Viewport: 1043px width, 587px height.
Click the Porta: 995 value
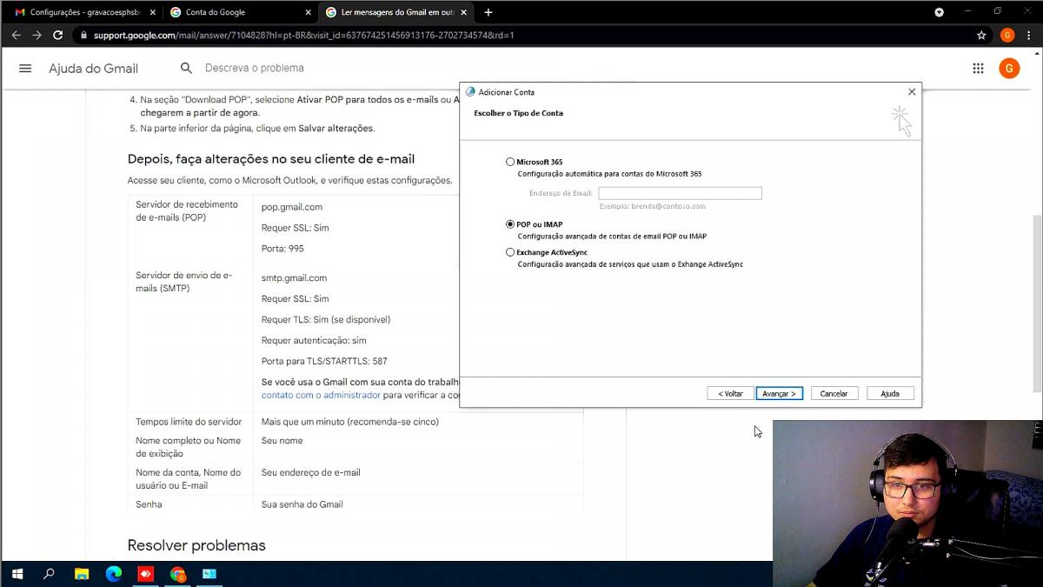point(282,249)
